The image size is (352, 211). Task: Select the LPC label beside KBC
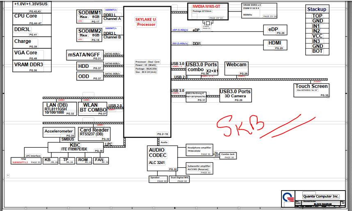point(109,144)
